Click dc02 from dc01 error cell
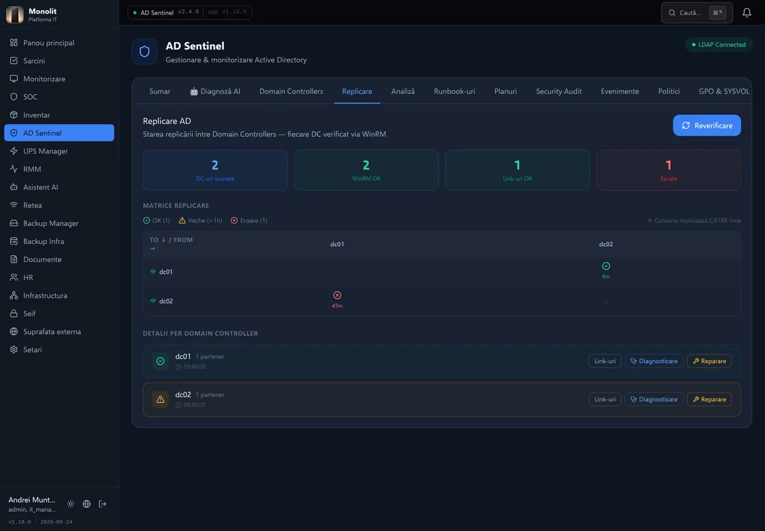 [x=337, y=300]
